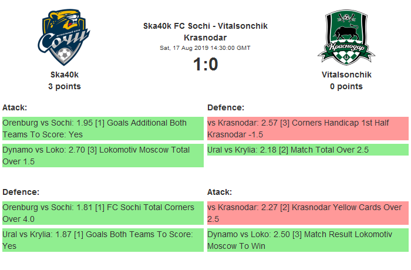411x270 pixels.
Task: Click the Orenburg vs Sochi Both Teams To Score bet
Action: [103, 129]
